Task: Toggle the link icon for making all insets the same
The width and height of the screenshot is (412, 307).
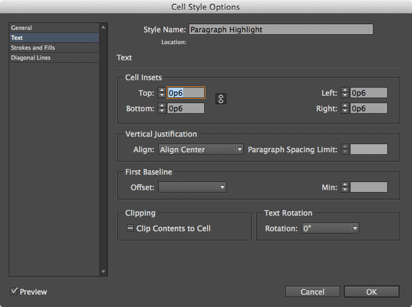Action: pos(221,99)
